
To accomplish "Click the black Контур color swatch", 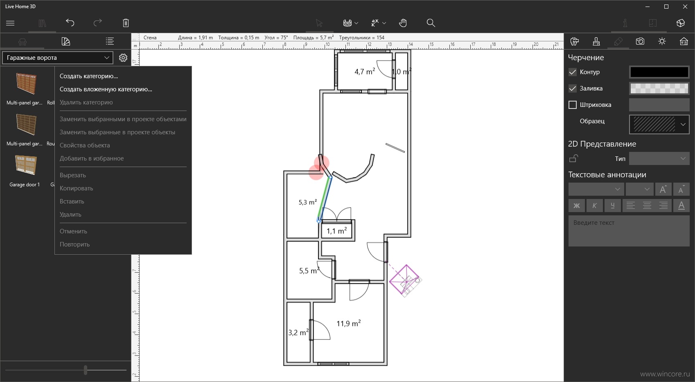I will (659, 72).
